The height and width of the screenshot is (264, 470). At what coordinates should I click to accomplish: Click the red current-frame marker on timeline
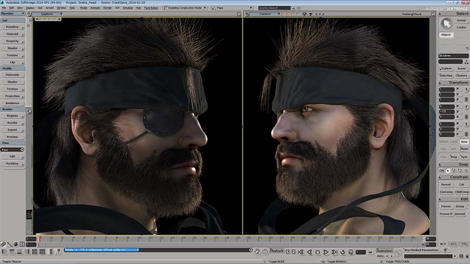(x=40, y=239)
